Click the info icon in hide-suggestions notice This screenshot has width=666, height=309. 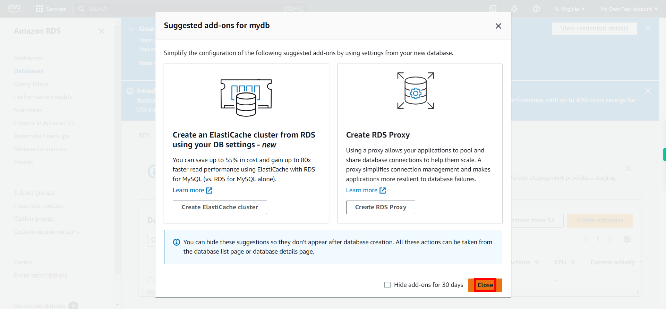(176, 242)
